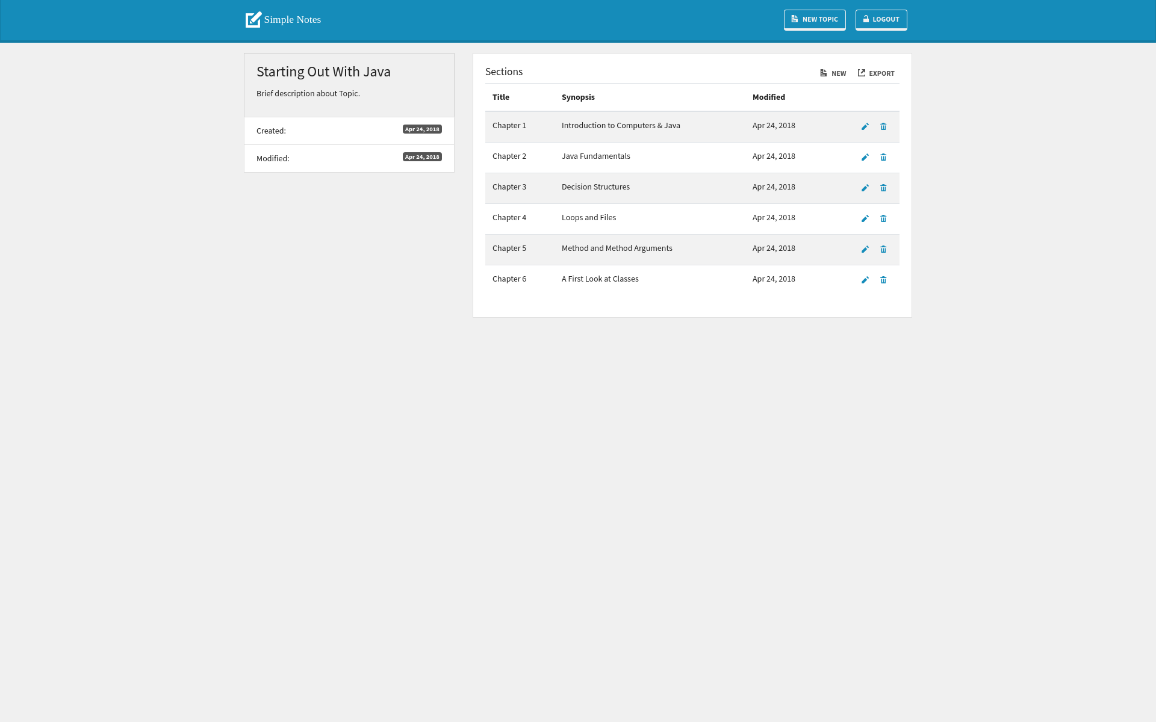1156x722 pixels.
Task: Click the 'Loops and Files' synopsis text
Action: [588, 218]
